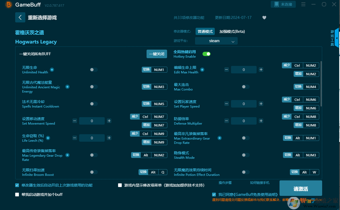Check auto-enable last used functions checkbox
Screen dimensions: 340x210
[17, 185]
